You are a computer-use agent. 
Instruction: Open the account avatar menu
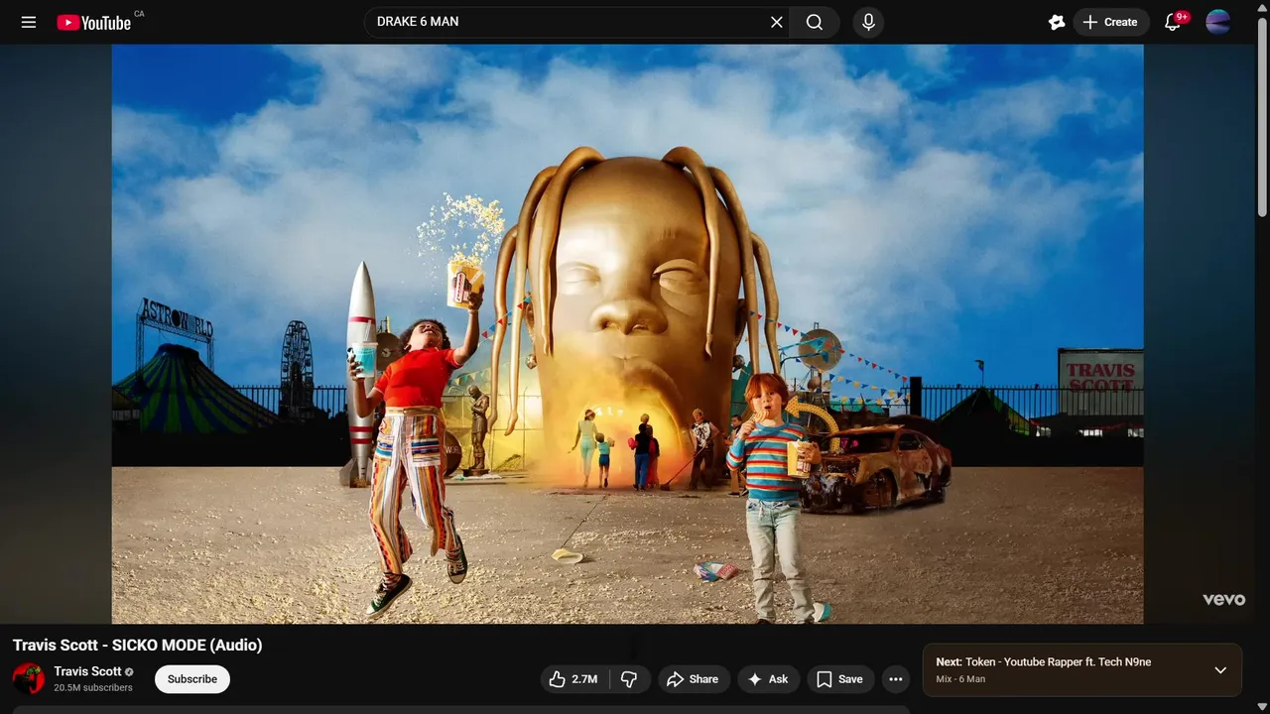point(1218,22)
